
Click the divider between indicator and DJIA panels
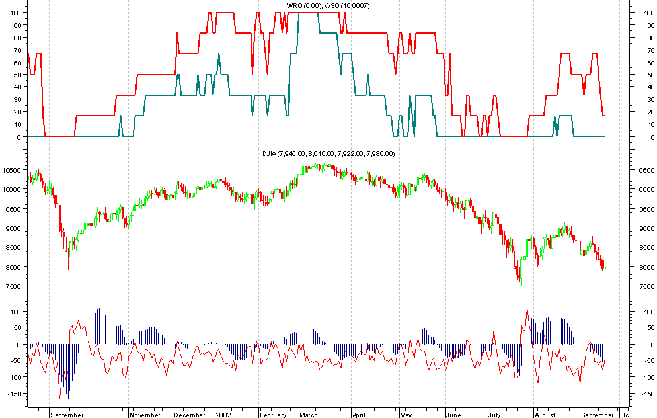[328, 149]
